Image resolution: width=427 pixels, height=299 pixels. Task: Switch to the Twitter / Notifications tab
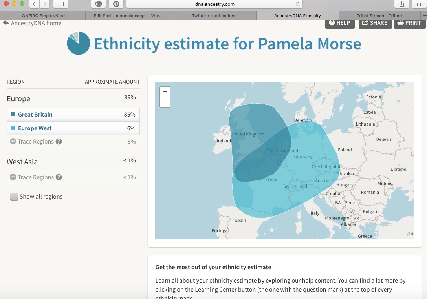[214, 16]
